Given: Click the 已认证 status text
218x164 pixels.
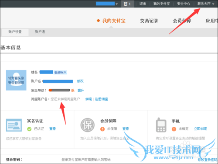Looking at the screenshot, I should 39,129.
